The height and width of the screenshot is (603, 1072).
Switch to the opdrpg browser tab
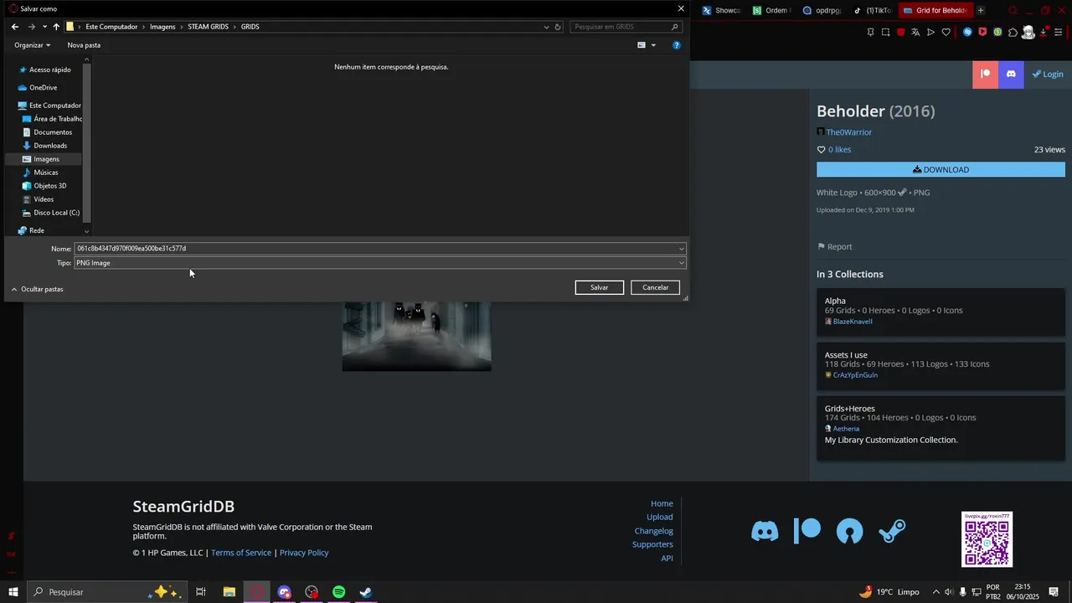tap(822, 11)
